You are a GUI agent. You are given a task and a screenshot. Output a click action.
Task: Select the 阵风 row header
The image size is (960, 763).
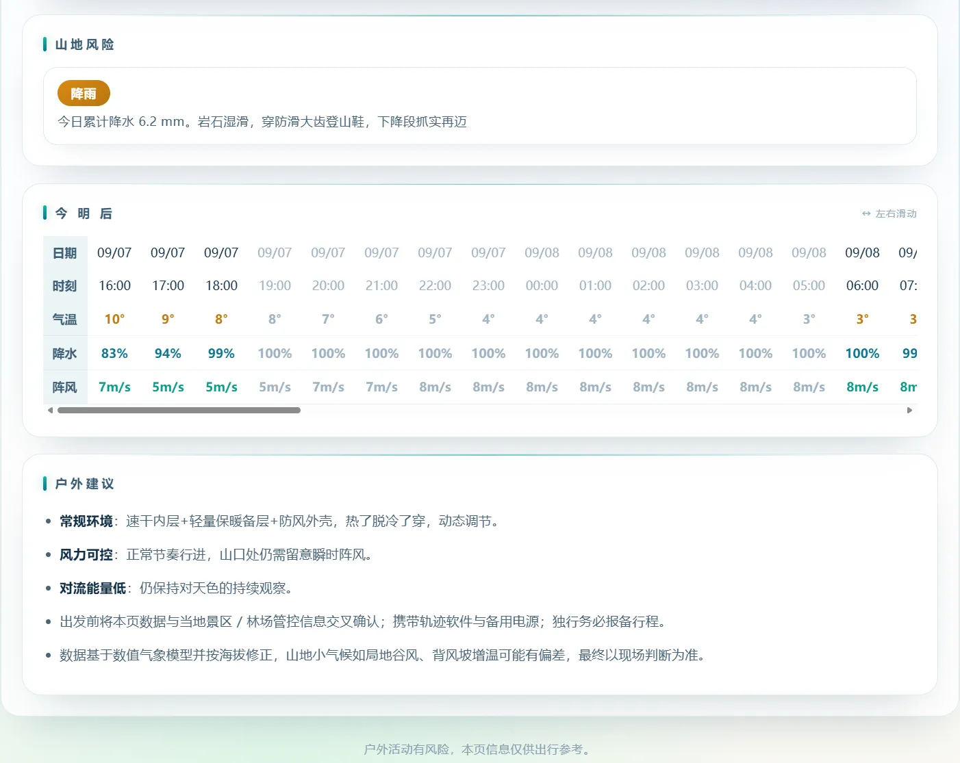tap(65, 387)
